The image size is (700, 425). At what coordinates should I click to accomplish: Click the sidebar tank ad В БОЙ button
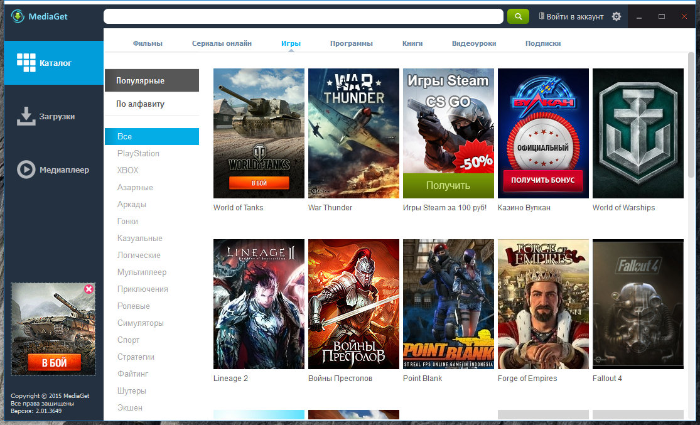(x=55, y=363)
